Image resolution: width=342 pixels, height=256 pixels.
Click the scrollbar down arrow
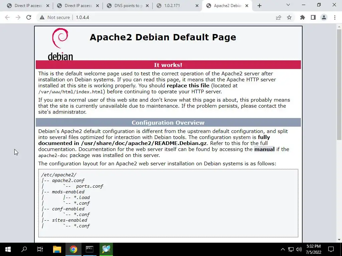pos(339,240)
